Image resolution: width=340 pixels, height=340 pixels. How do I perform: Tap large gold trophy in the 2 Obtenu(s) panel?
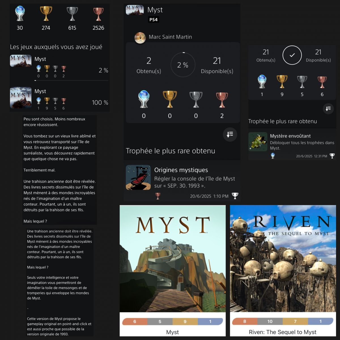(170, 99)
